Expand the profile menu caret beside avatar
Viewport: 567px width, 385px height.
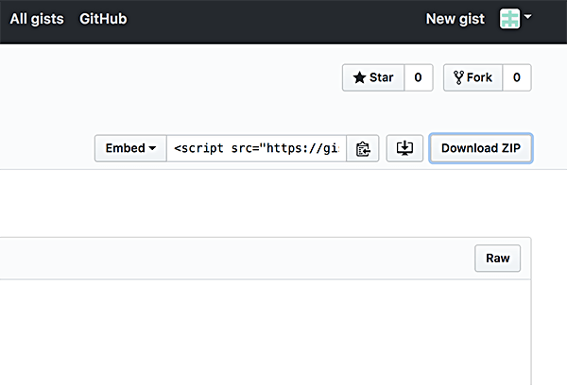527,18
